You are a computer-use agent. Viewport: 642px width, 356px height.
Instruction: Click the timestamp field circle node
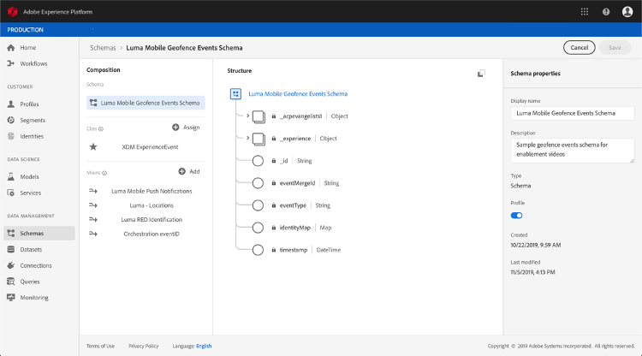[258, 250]
